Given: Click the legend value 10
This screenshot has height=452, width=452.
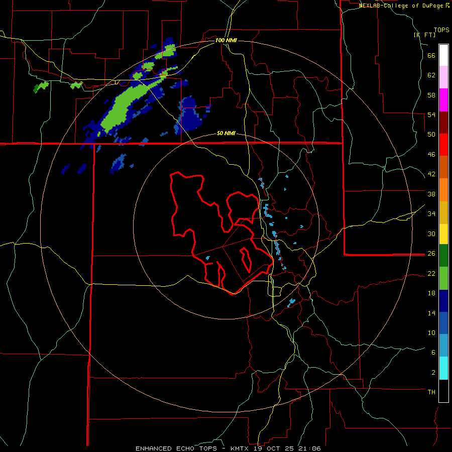Looking at the screenshot, I should pos(431,332).
